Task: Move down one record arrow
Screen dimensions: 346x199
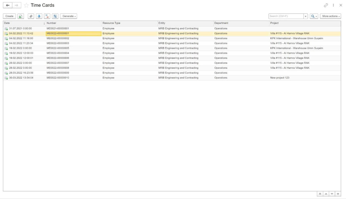Action: coord(332,194)
